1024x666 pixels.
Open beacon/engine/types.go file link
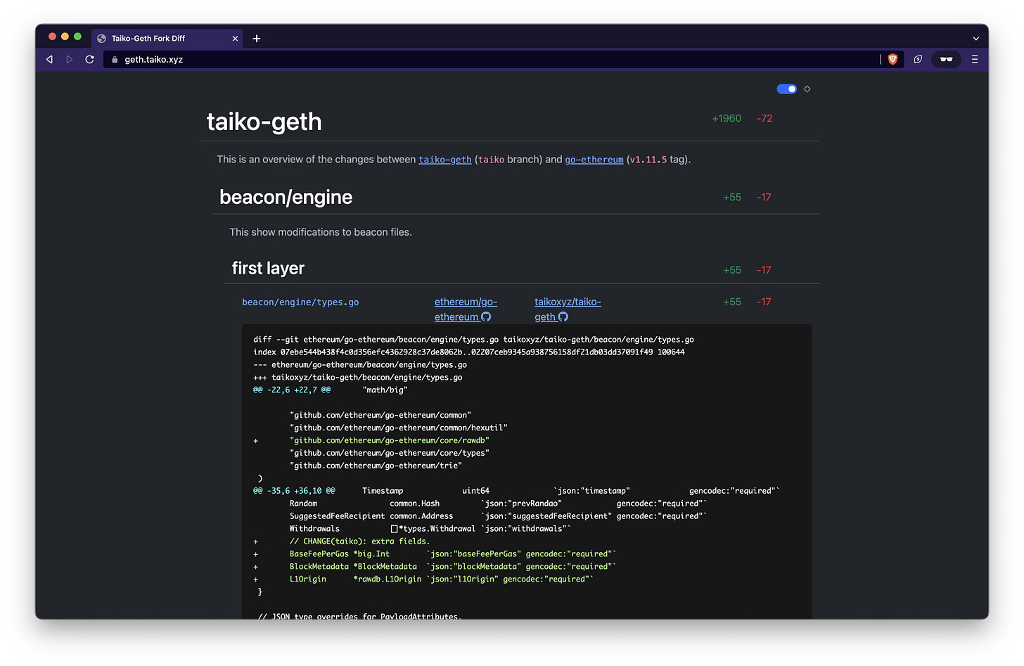click(x=300, y=302)
